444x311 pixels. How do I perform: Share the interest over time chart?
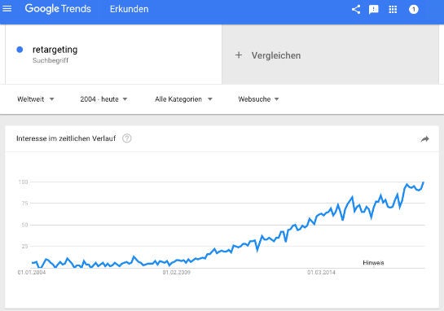point(424,139)
